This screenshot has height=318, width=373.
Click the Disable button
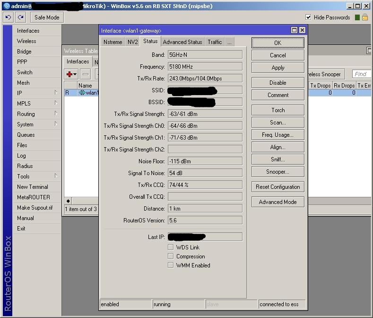[x=278, y=83]
